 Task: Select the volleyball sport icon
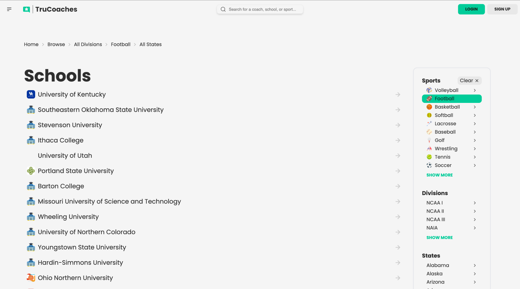click(x=429, y=90)
